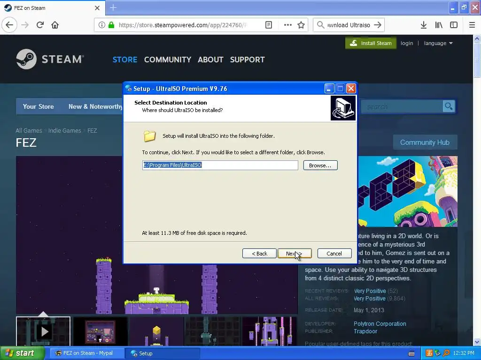Click the Steam login link
Screen dimensions: 481x360
click(x=407, y=43)
